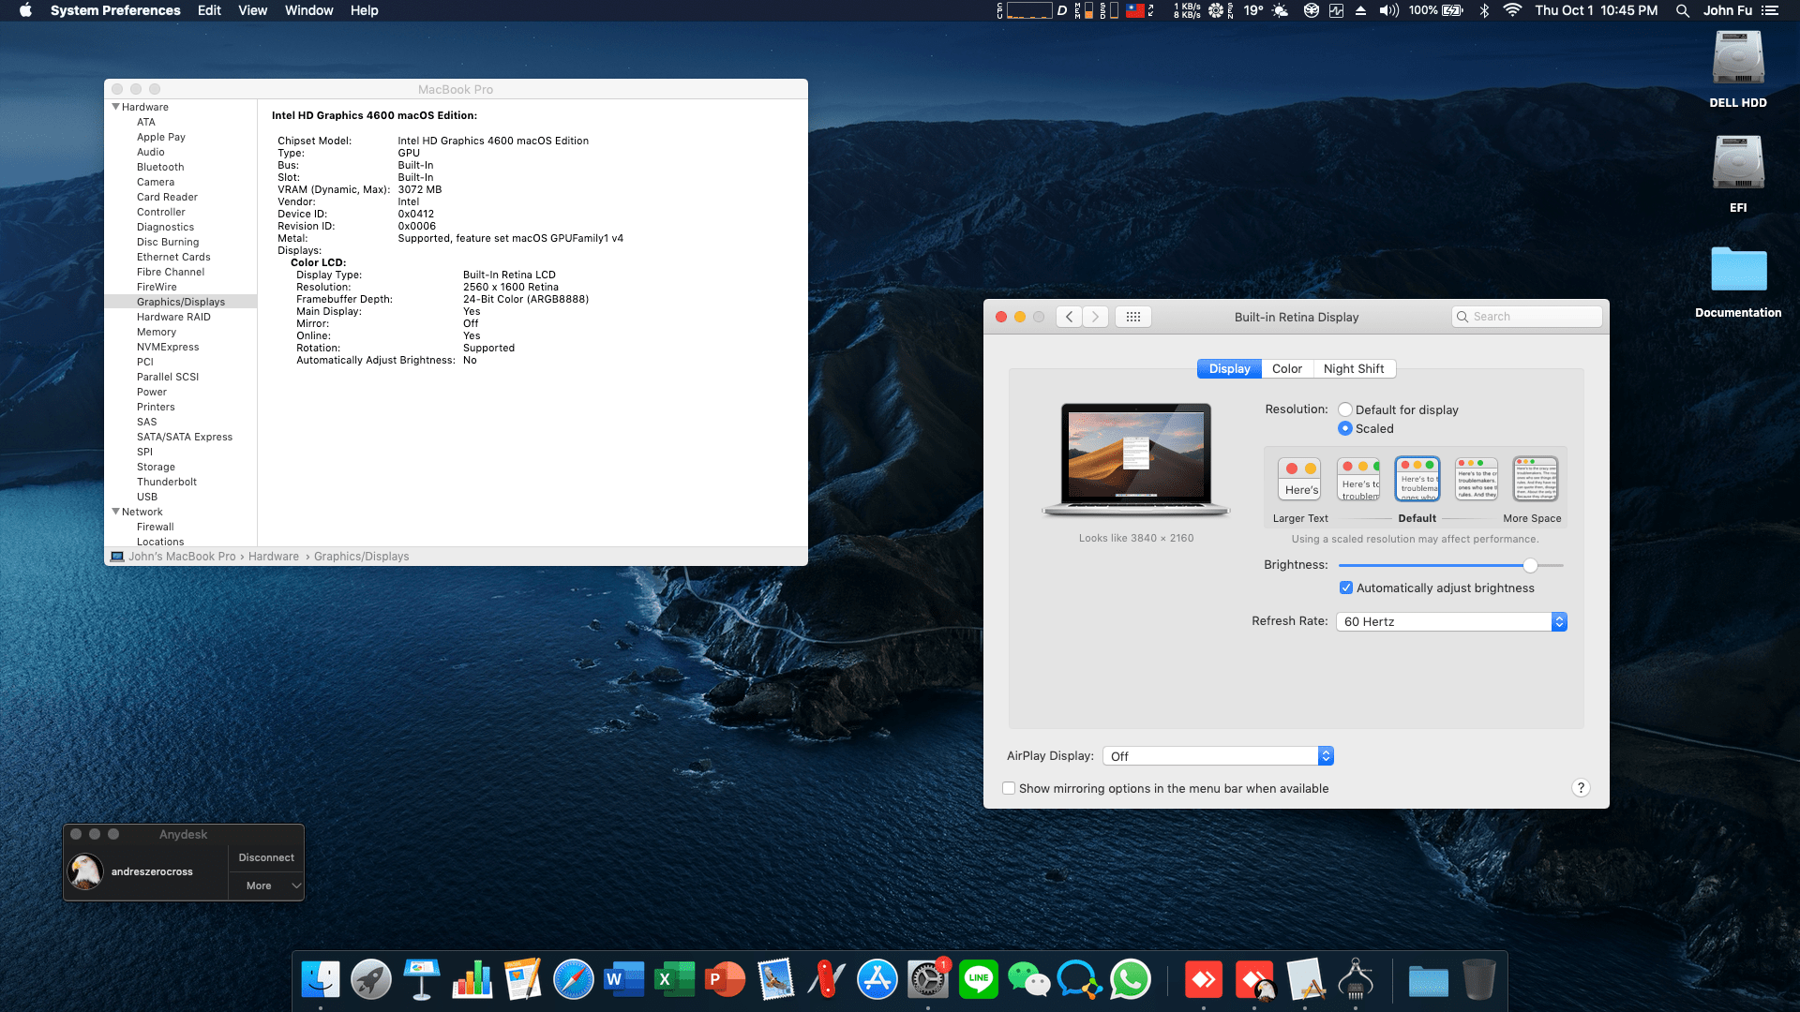Click Disconnect in the AnyDesk panel
The width and height of the screenshot is (1800, 1012).
tap(265, 856)
